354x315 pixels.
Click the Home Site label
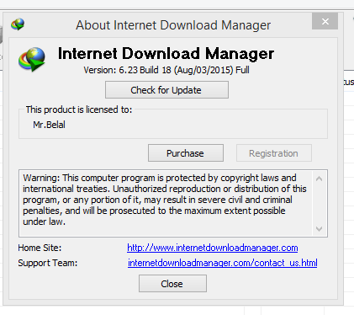tap(40, 248)
